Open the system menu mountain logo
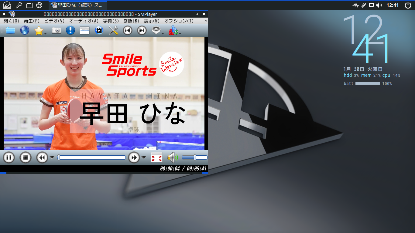Image resolution: width=415 pixels, height=233 pixels. click(7, 5)
